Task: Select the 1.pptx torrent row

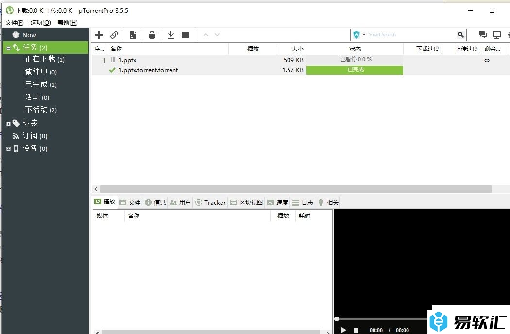Action: [301, 60]
